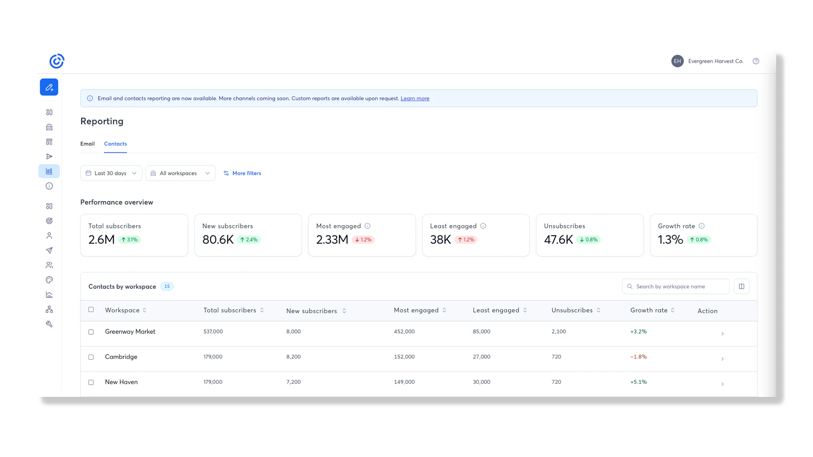813x457 pixels.
Task: Expand the Greenway Market row chevron
Action: pyautogui.click(x=722, y=334)
